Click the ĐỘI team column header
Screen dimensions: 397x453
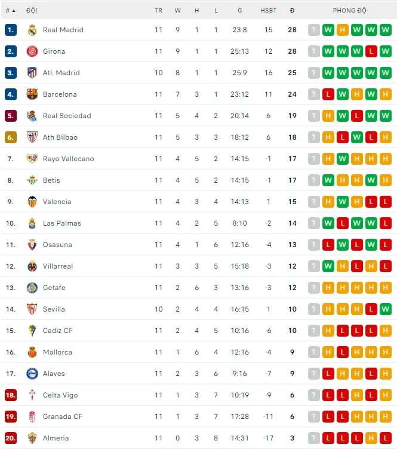(x=32, y=11)
